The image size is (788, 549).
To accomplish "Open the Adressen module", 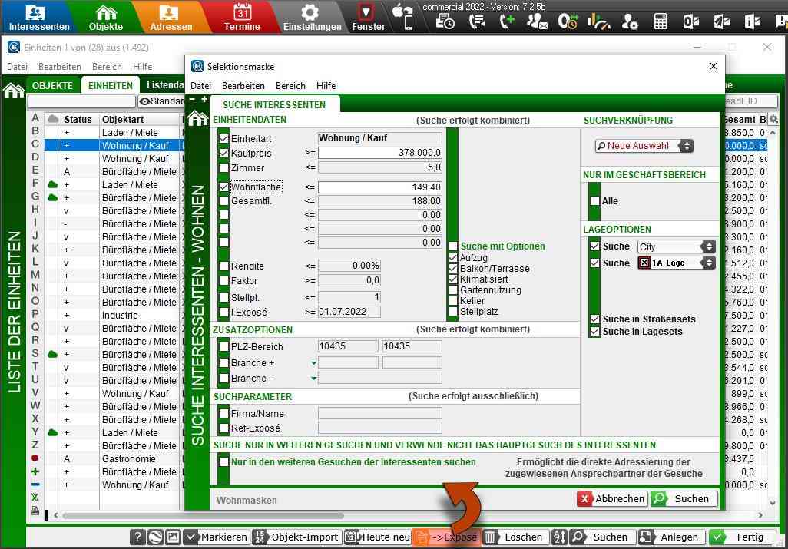I will click(x=171, y=17).
